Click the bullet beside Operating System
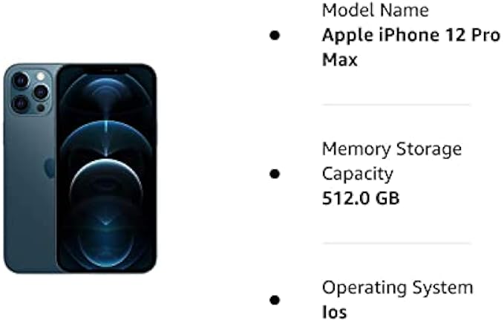The height and width of the screenshot is (323, 504). pos(275,300)
